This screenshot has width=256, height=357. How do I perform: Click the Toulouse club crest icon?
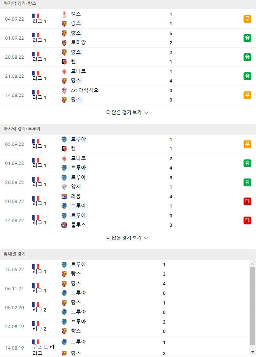coord(64,225)
